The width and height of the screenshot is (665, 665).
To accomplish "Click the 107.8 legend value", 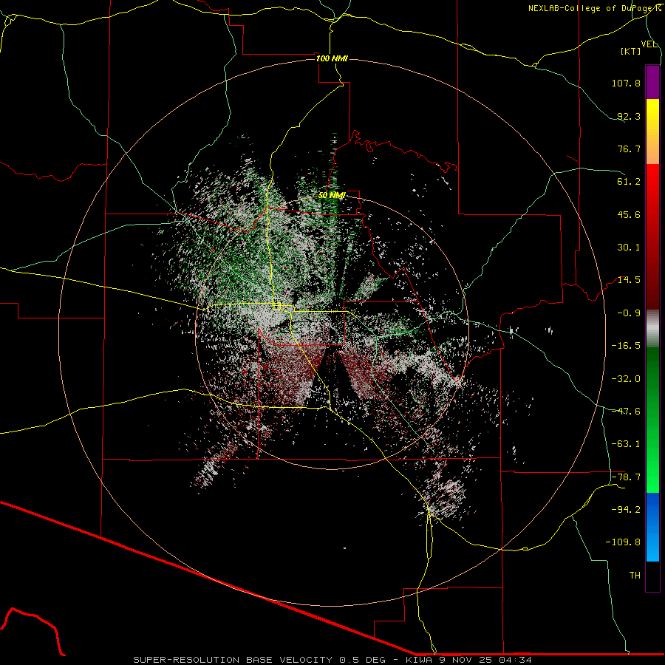I will (626, 83).
